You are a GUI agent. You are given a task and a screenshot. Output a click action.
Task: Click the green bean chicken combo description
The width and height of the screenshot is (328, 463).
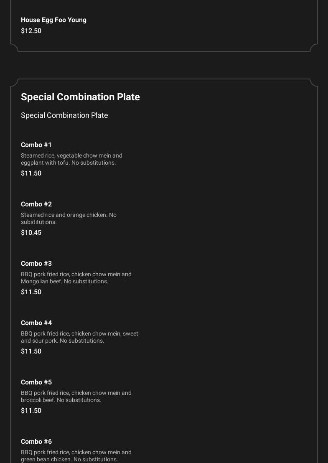(76, 456)
